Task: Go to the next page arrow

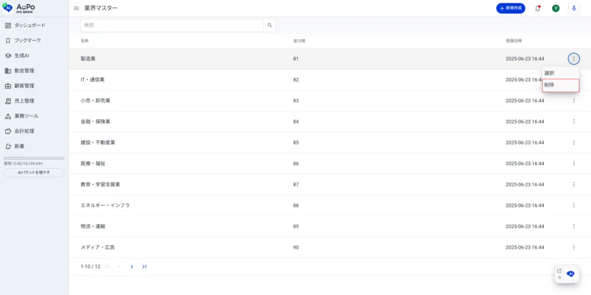Action: (x=132, y=266)
